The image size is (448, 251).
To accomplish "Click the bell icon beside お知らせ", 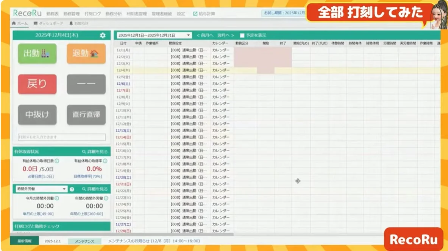I will (71, 23).
